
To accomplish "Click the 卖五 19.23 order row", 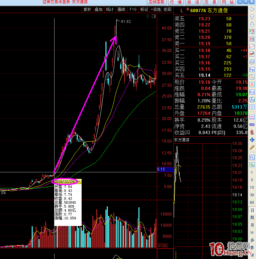I will tap(211, 19).
